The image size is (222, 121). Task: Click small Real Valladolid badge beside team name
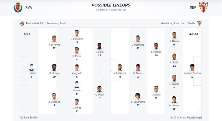22,24
